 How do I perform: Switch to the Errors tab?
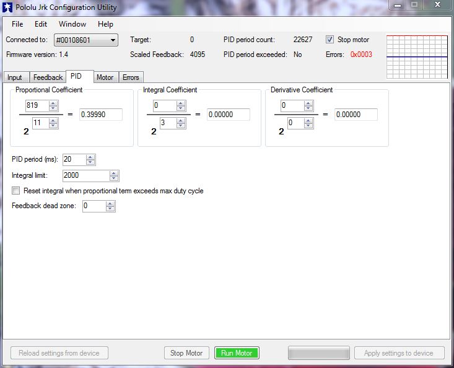(131, 77)
